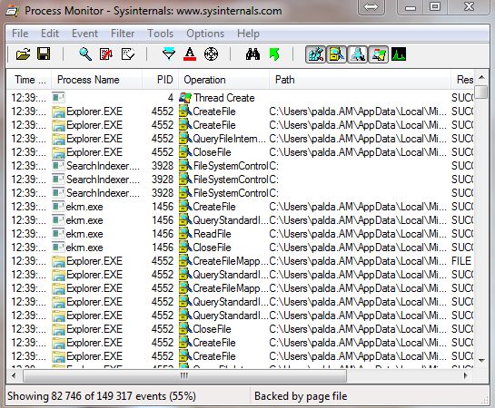495x408 pixels.
Task: Click the FILE result cell
Action: (461, 261)
